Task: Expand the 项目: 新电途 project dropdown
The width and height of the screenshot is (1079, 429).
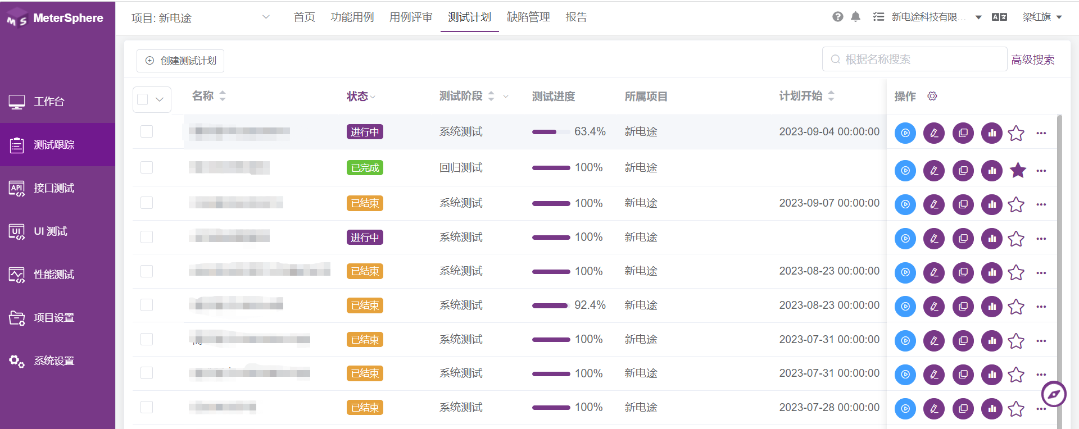Action: click(265, 17)
